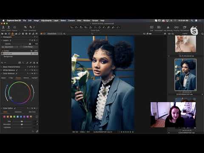Toggle the Exposure Warning icon
Screen dimensions: 204x153
(x=168, y=27)
